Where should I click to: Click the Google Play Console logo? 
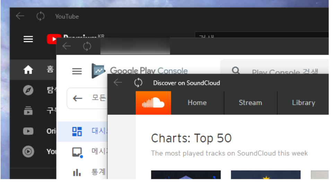click(x=139, y=71)
